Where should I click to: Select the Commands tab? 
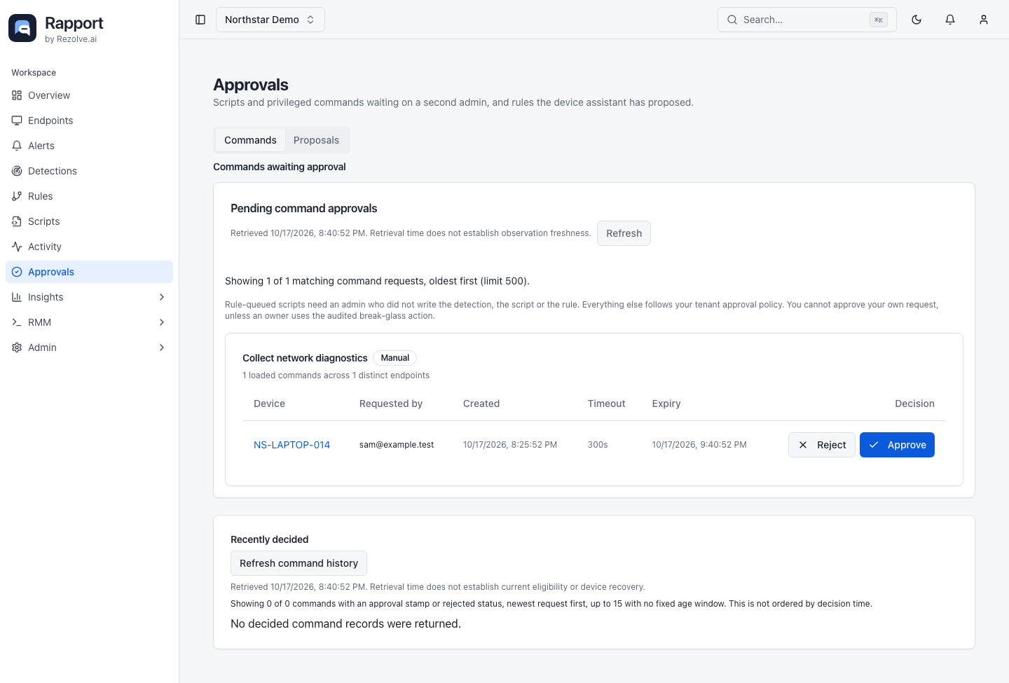tap(250, 140)
